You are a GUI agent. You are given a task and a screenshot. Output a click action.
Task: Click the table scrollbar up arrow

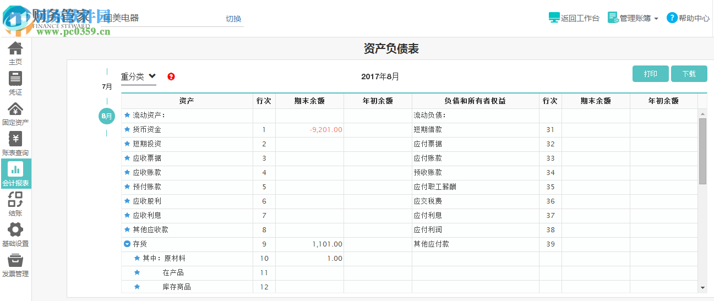702,113
